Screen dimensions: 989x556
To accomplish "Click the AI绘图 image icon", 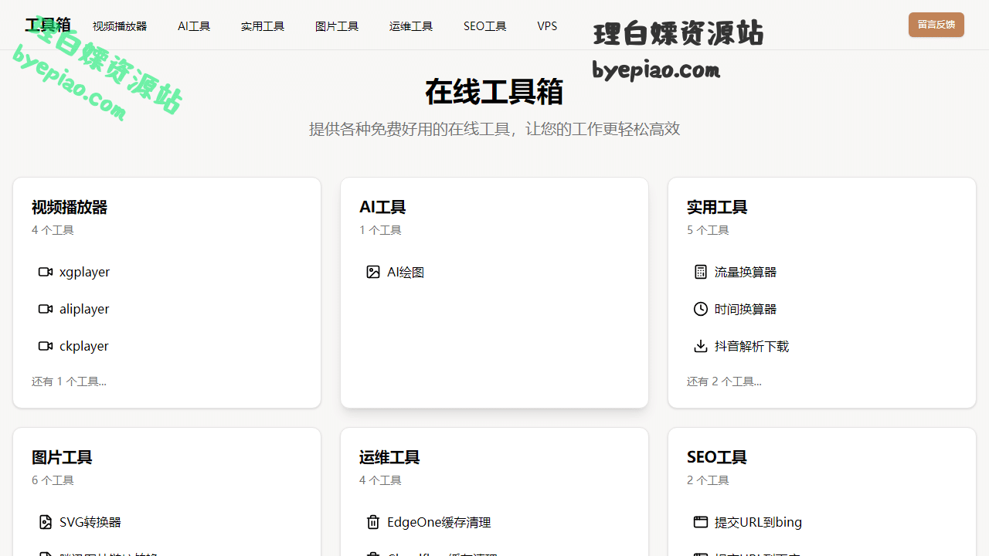I will pos(373,272).
